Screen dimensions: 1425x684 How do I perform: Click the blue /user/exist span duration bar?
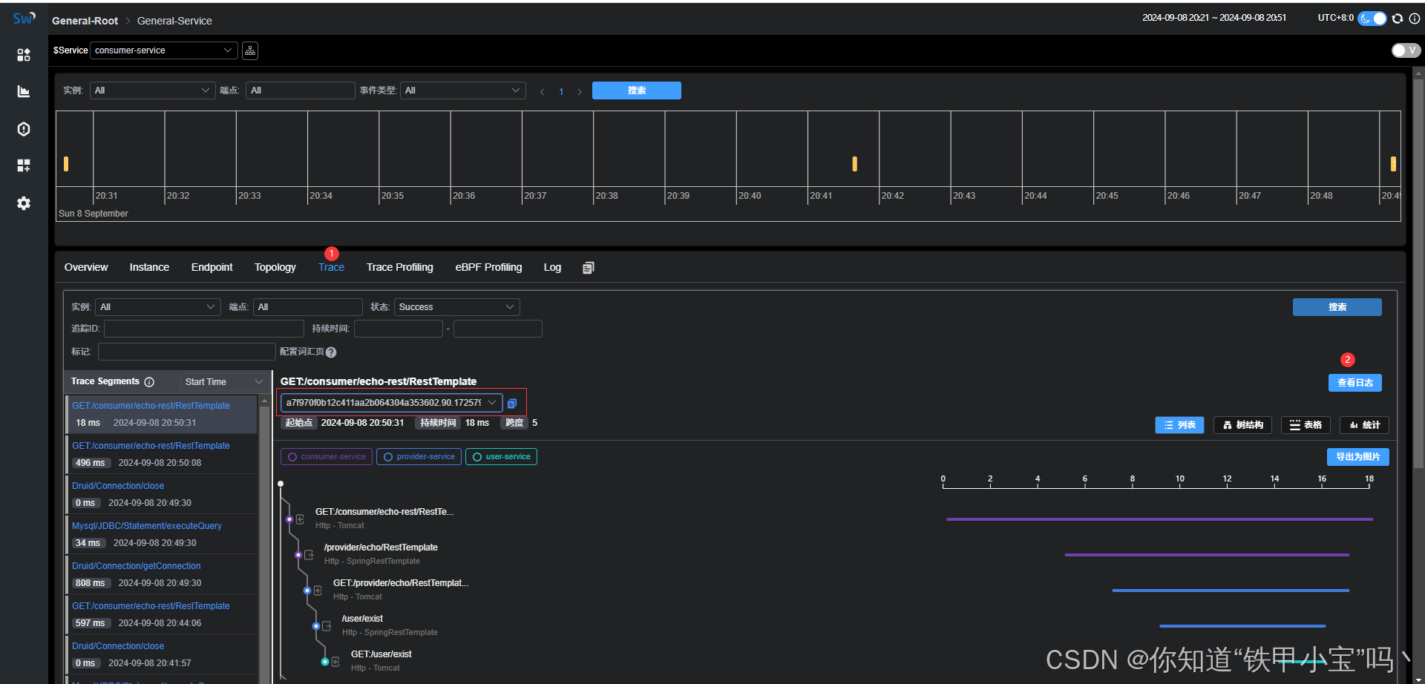click(1242, 626)
